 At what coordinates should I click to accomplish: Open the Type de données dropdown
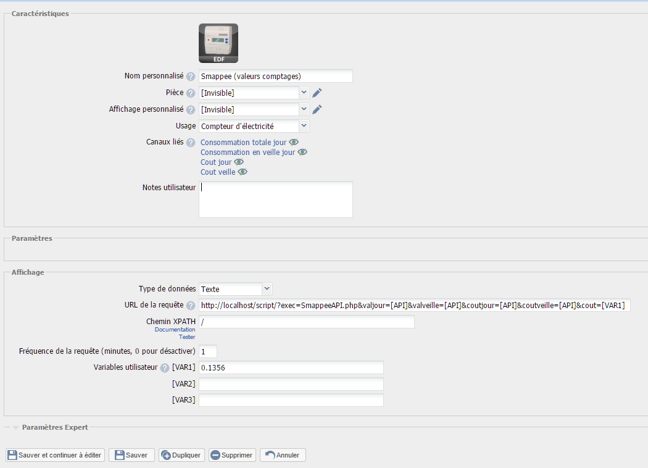pyautogui.click(x=235, y=289)
